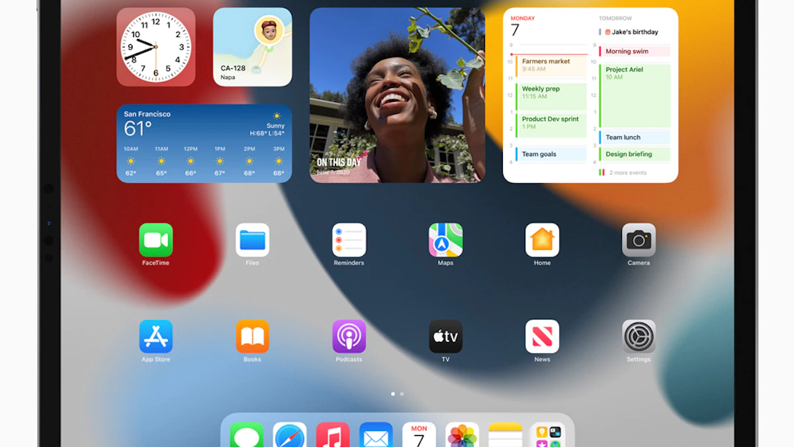Open the FaceTime app
The image size is (794, 447).
[x=155, y=240]
